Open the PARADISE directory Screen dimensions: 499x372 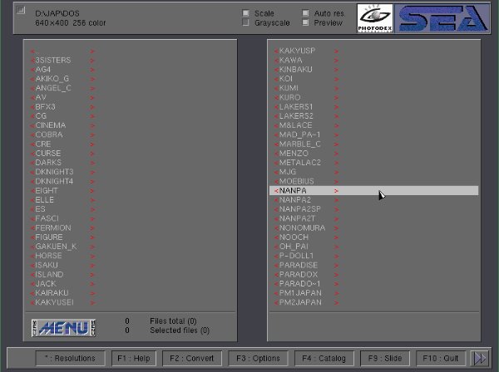point(299,265)
